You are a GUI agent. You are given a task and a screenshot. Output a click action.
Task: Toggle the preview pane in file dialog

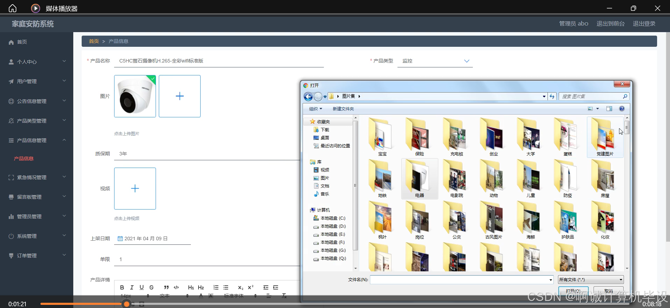coord(609,109)
